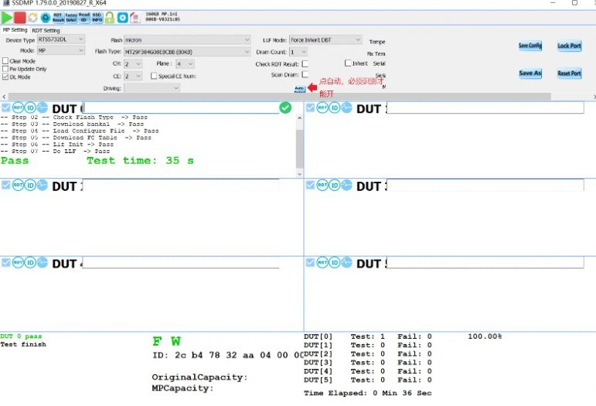The image size is (596, 406).
Task: Open the CE value dropdown
Action: (x=133, y=77)
